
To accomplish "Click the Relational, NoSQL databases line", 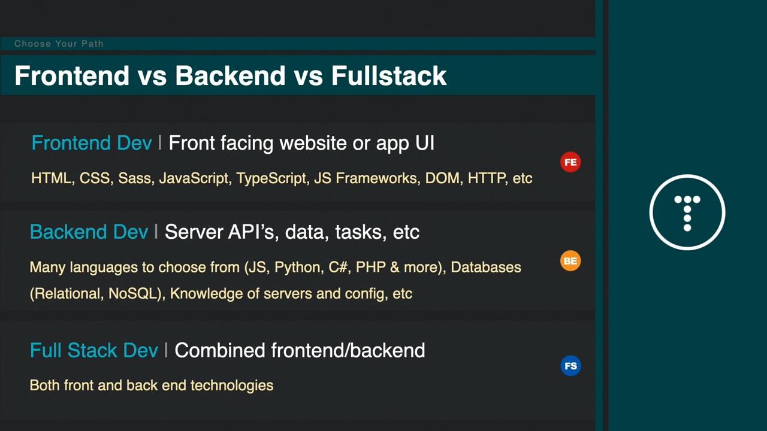I will pos(221,294).
